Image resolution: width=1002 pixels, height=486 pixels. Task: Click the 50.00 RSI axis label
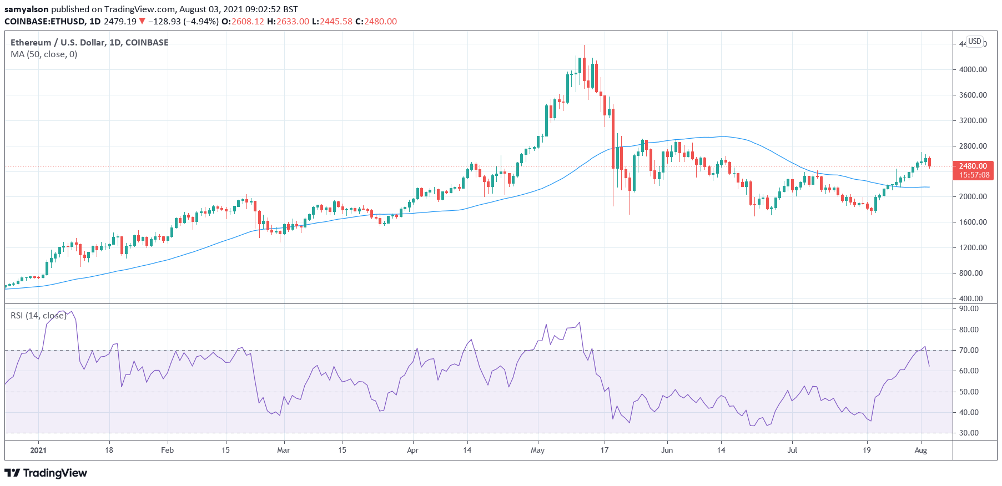pyautogui.click(x=969, y=392)
